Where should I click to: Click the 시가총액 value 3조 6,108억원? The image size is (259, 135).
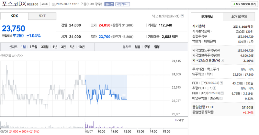tap(243, 27)
